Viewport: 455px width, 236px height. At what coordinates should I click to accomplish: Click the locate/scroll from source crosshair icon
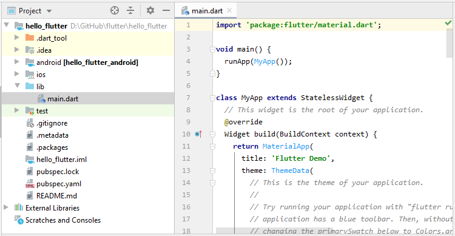[115, 10]
